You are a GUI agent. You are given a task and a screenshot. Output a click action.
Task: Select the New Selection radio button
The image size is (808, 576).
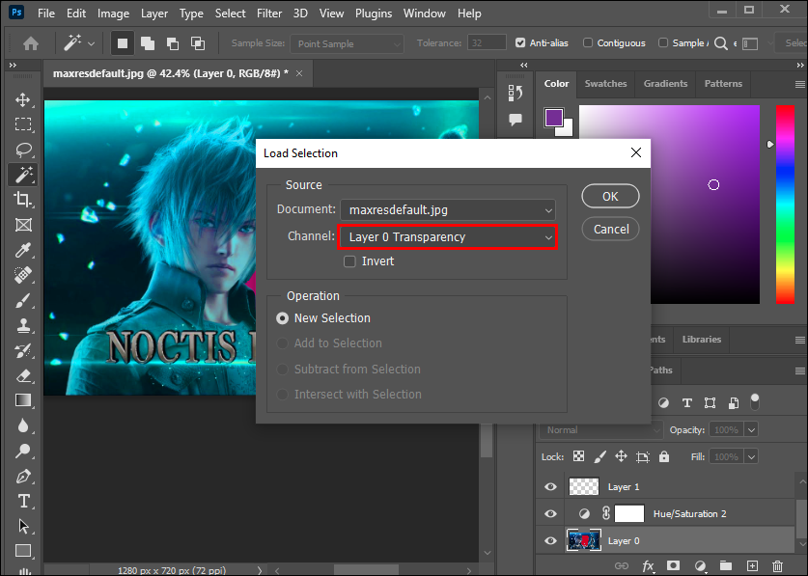point(283,318)
